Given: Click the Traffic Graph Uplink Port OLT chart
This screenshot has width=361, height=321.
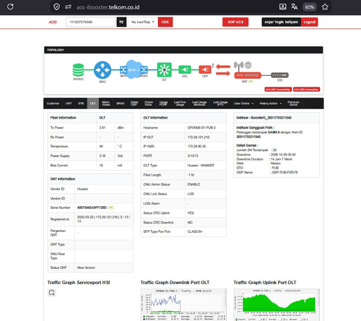Looking at the screenshot, I should click(277, 304).
